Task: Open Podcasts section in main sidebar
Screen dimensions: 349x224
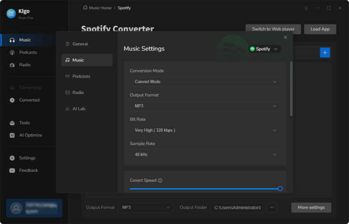Action: (28, 52)
